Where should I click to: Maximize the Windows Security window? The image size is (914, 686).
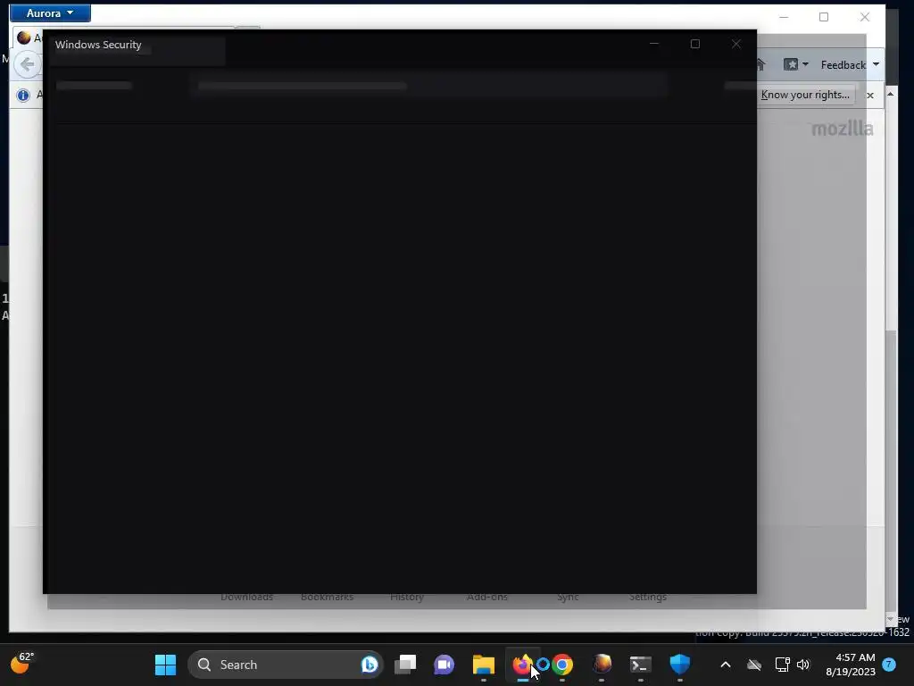pos(694,44)
